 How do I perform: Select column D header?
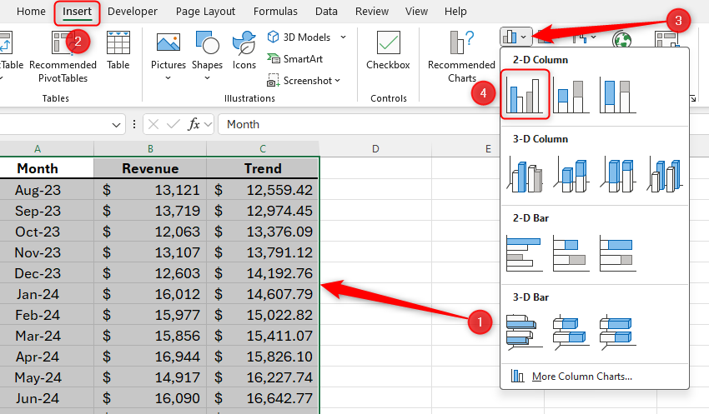(375, 148)
